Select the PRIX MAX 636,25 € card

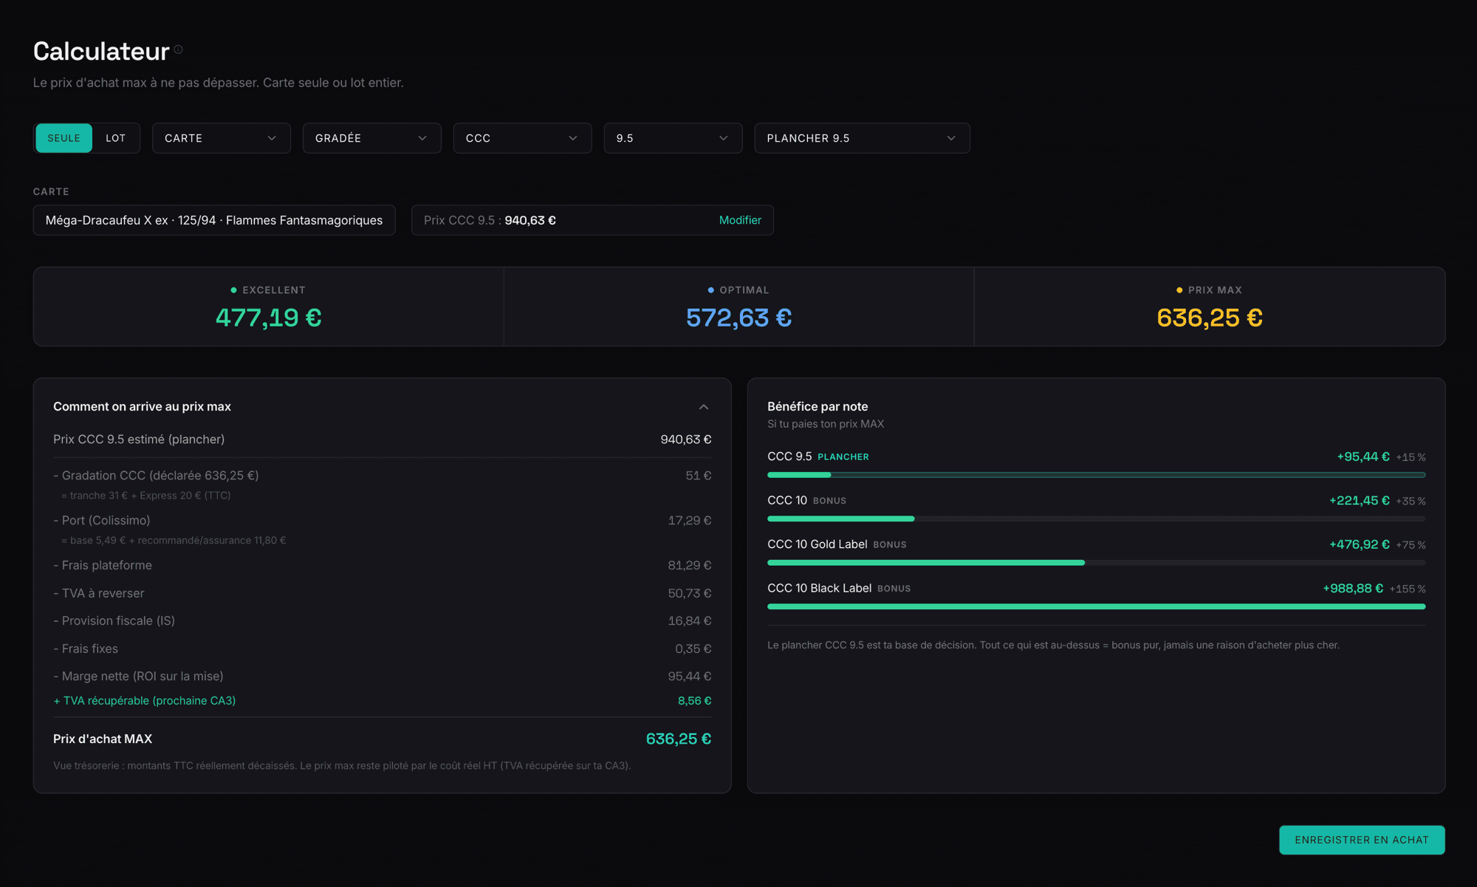tap(1210, 306)
